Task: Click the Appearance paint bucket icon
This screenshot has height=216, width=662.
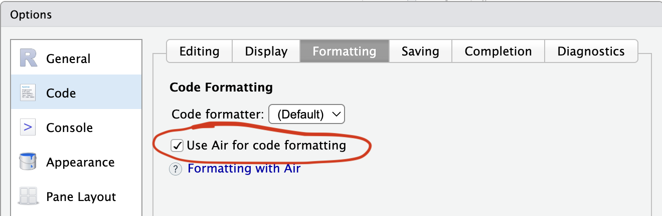Action: click(x=28, y=162)
